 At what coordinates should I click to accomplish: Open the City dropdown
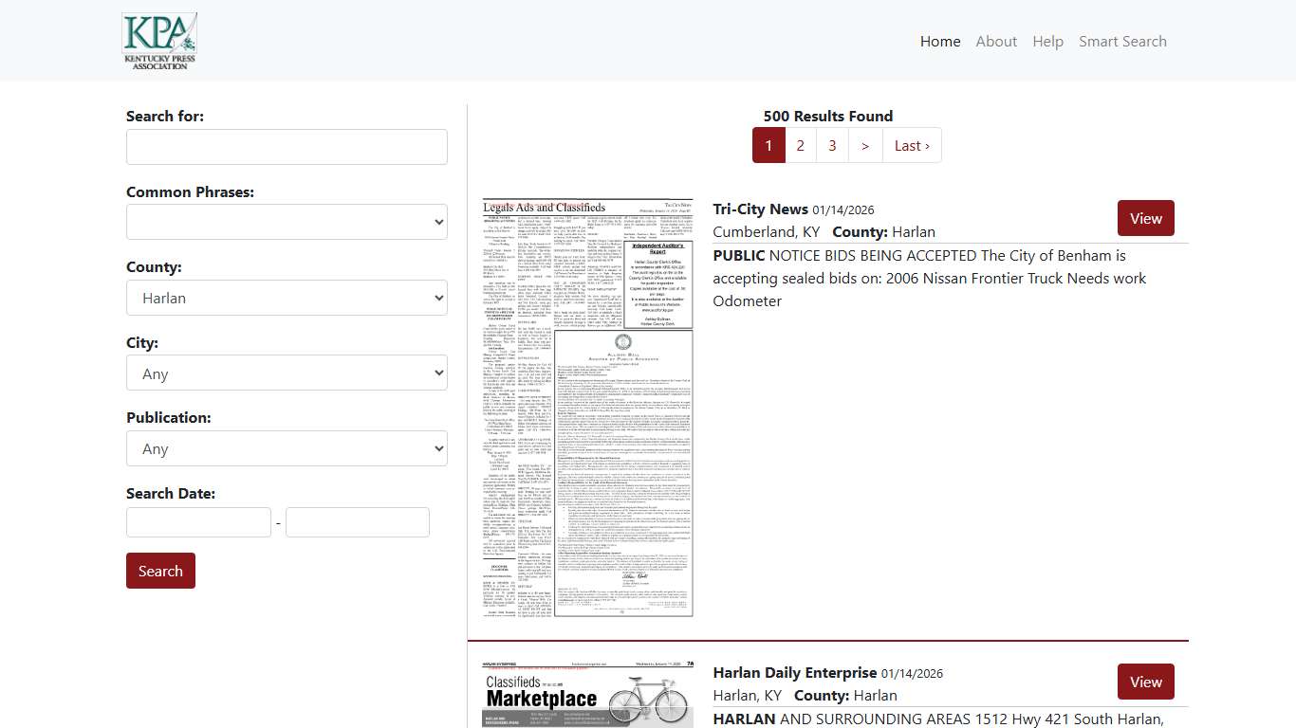pyautogui.click(x=287, y=373)
